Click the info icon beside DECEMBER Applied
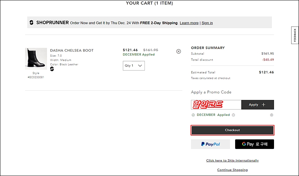Screen dimensions: 299x176 coord(233,115)
